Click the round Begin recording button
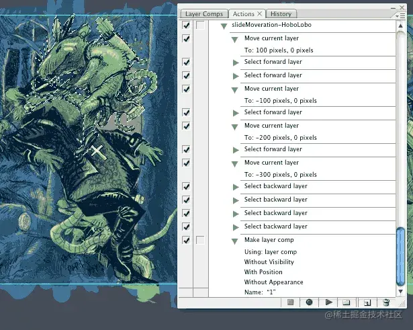Image resolution: width=413 pixels, height=330 pixels. tap(309, 302)
